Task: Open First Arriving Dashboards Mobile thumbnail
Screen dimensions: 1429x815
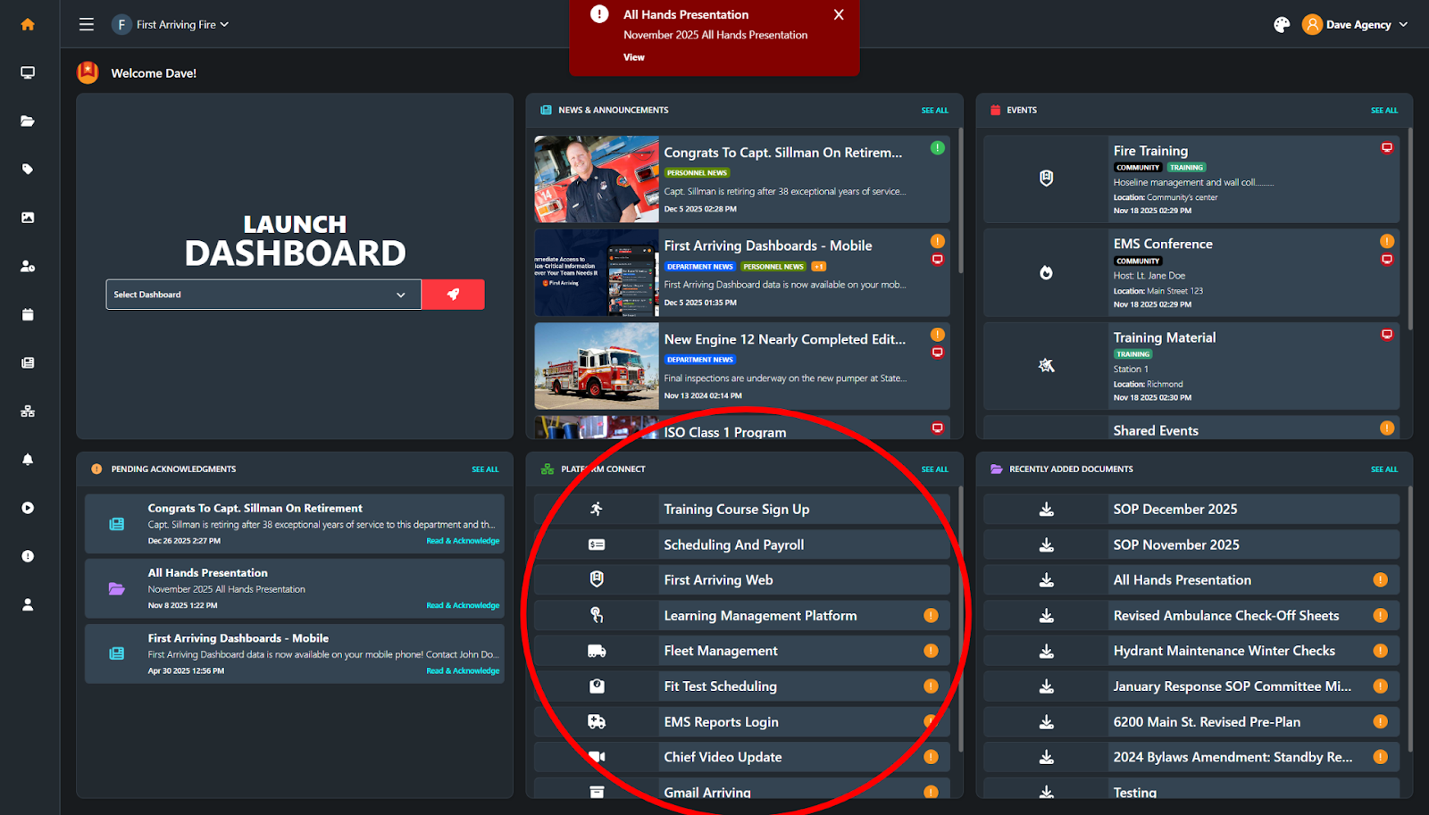Action: pos(597,272)
